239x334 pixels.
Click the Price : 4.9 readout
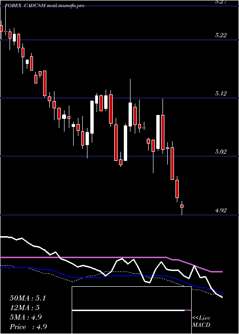point(28,327)
